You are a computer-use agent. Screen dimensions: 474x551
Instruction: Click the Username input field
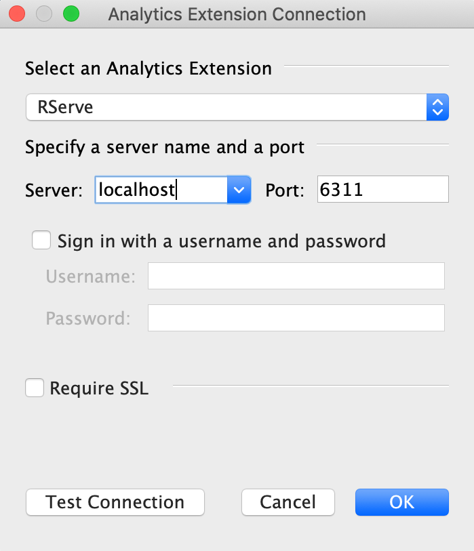(296, 277)
